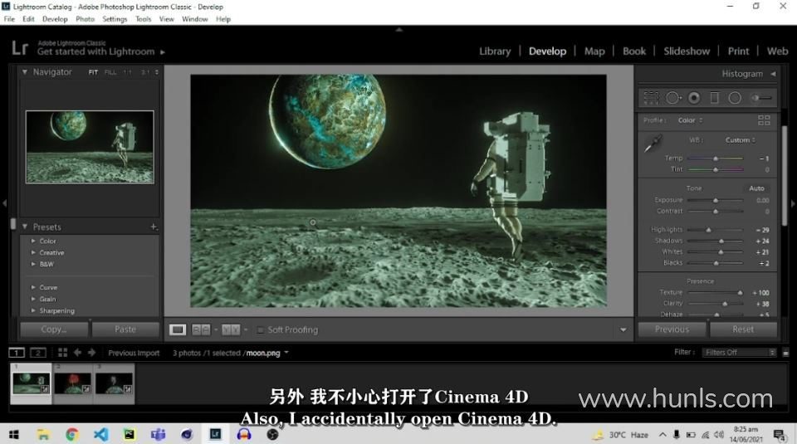This screenshot has width=797, height=444.
Task: Open the Cinema 4D taskbar icon
Action: pos(187,434)
